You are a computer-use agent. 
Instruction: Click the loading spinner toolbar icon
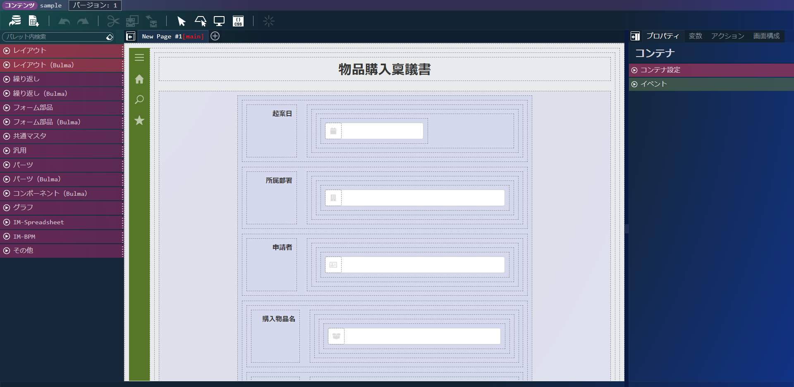[x=269, y=21]
